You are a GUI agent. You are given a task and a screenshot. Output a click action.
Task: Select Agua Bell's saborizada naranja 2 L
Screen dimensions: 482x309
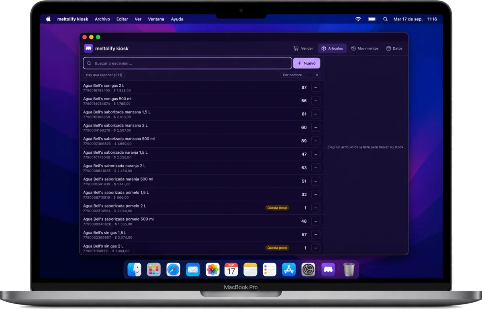coord(202,168)
